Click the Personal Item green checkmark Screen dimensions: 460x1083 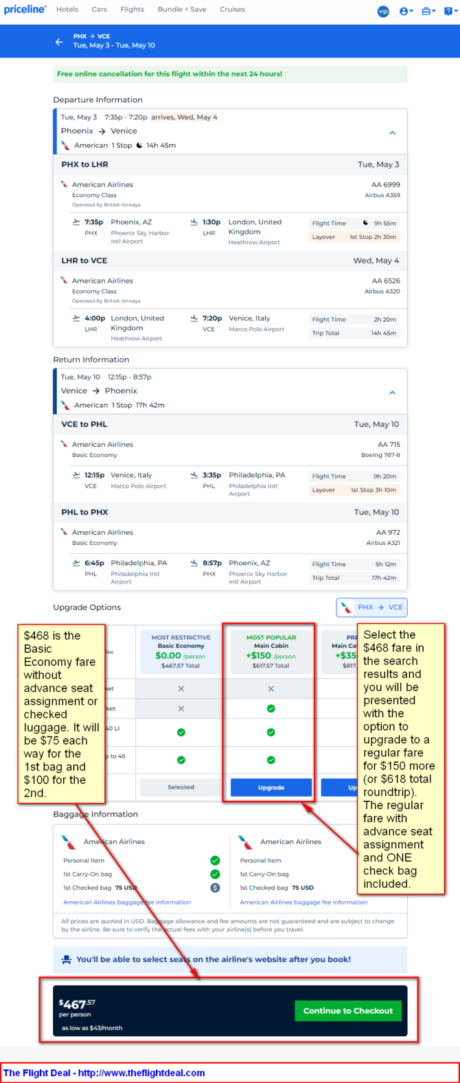coord(215,861)
